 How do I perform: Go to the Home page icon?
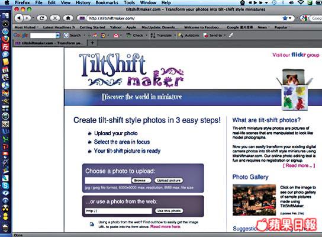click(68, 18)
